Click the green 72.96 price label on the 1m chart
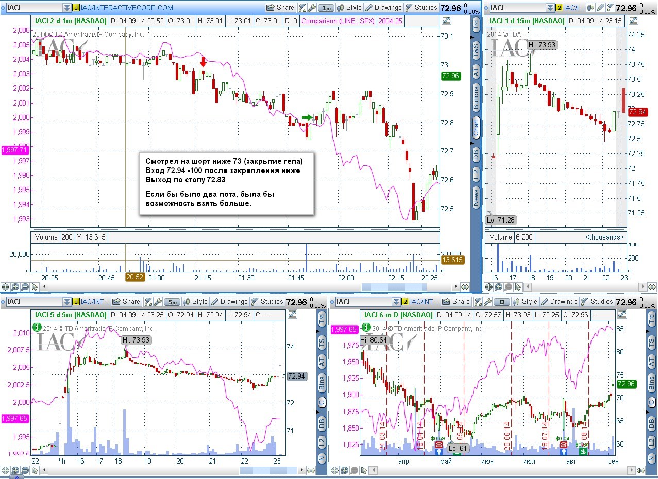 (451, 76)
